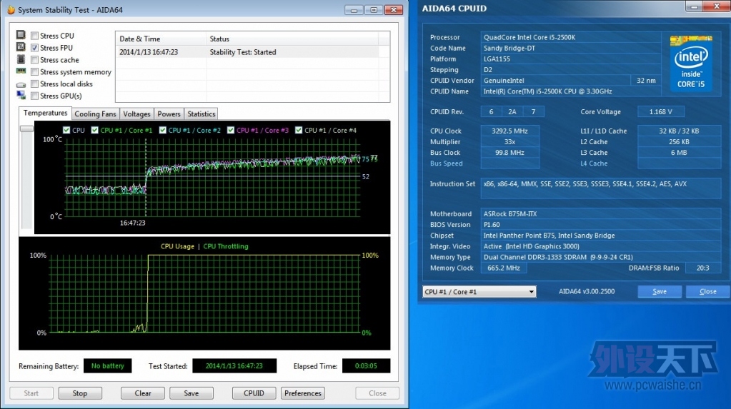Click the cache chip icon beside Stress cache
Screen dimensions: 731x409
pyautogui.click(x=21, y=59)
